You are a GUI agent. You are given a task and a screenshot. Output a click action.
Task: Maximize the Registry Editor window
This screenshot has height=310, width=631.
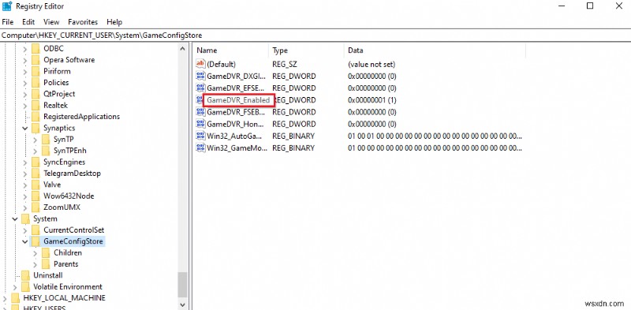590,6
